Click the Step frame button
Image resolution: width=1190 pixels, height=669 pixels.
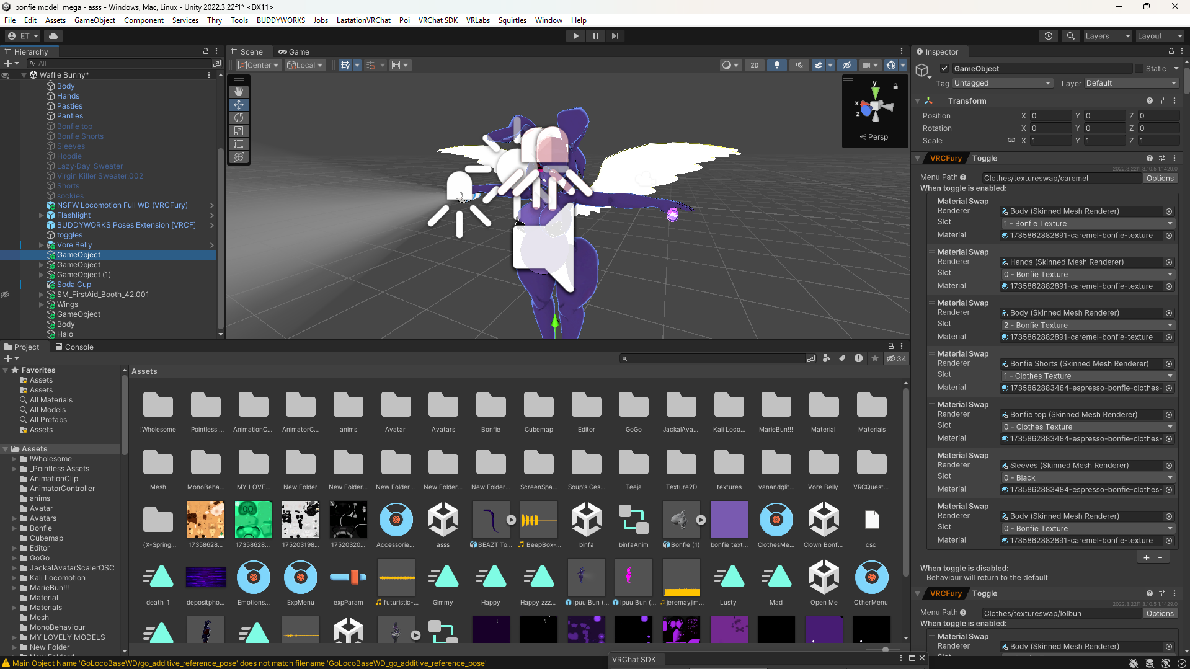point(615,36)
